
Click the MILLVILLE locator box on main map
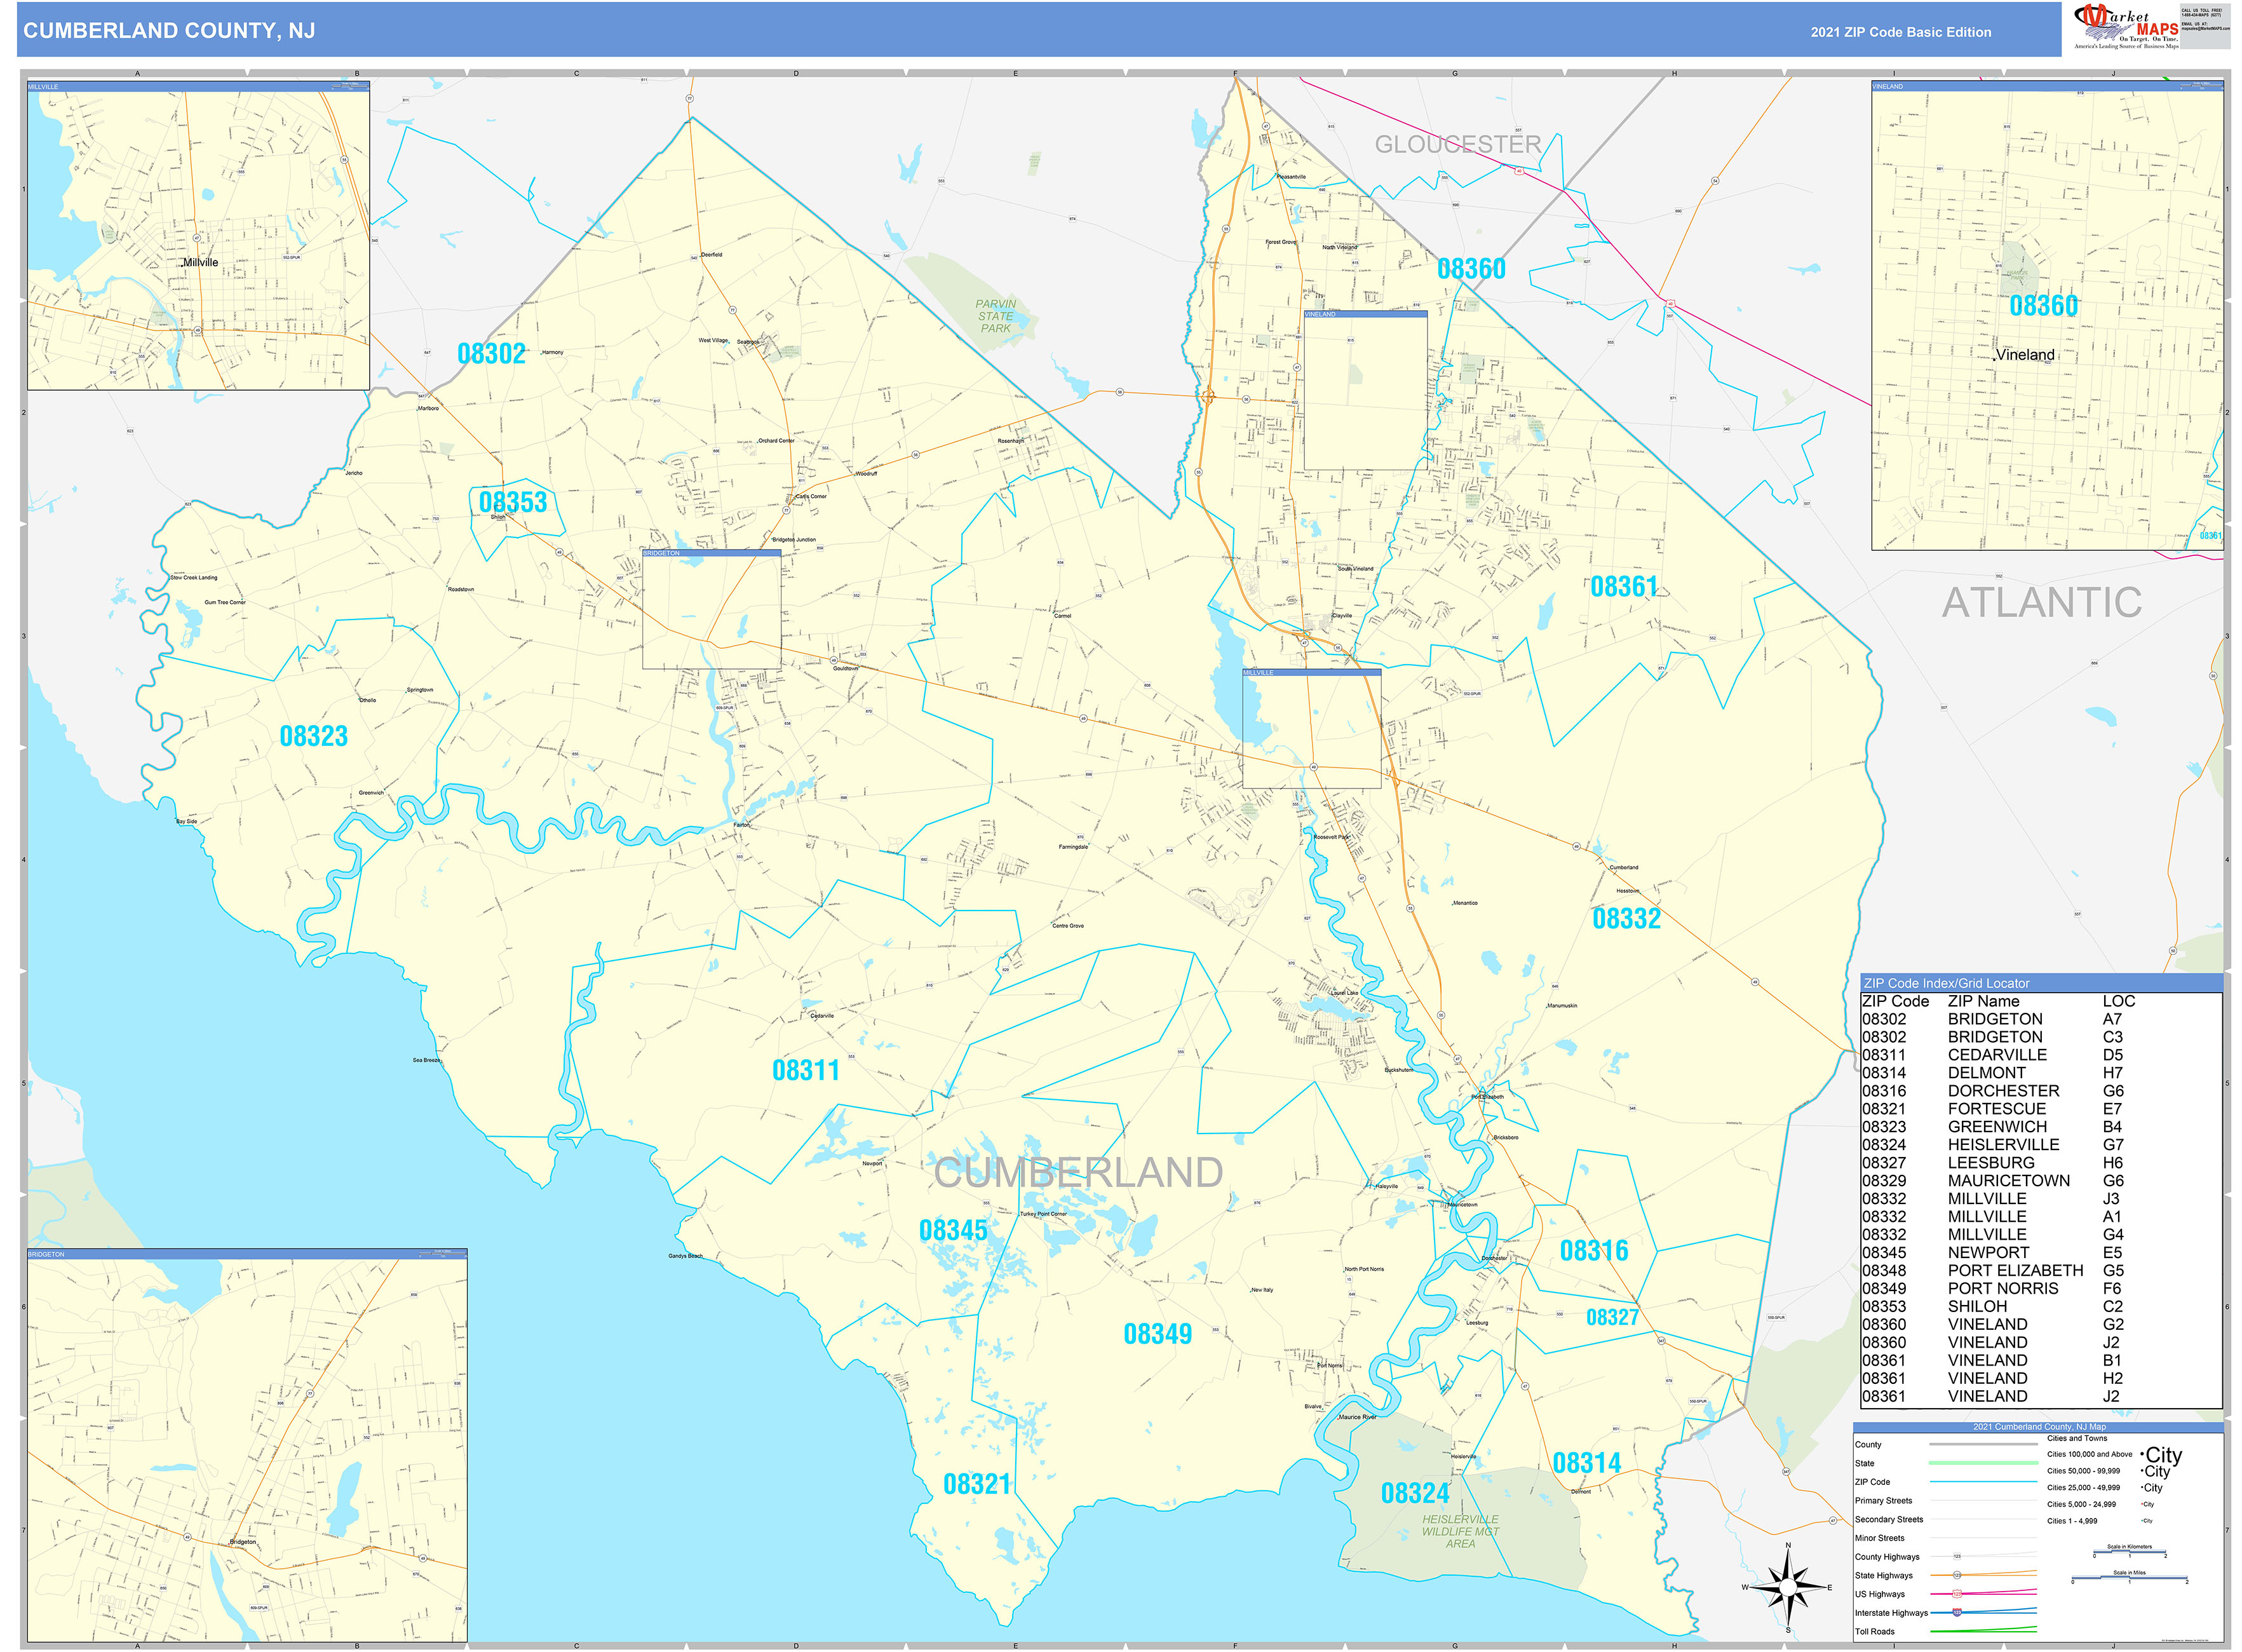[1311, 729]
